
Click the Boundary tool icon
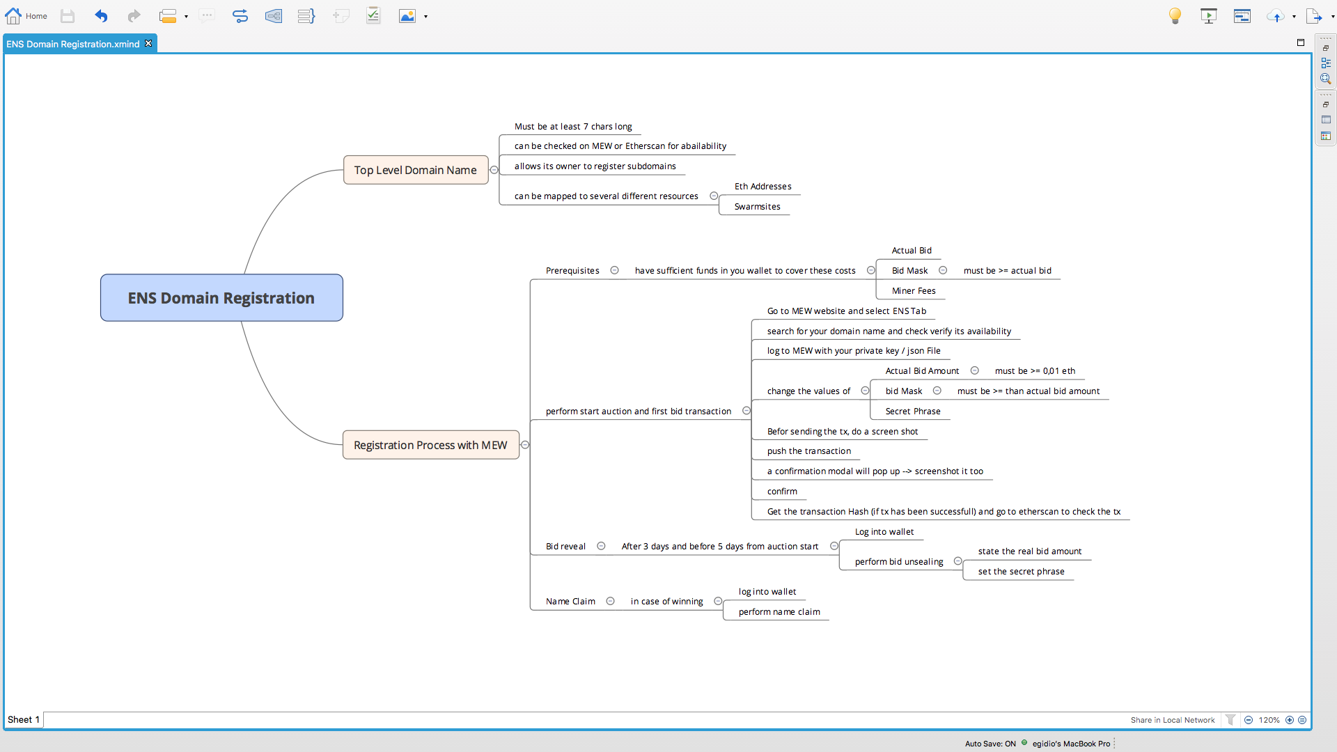click(x=274, y=16)
